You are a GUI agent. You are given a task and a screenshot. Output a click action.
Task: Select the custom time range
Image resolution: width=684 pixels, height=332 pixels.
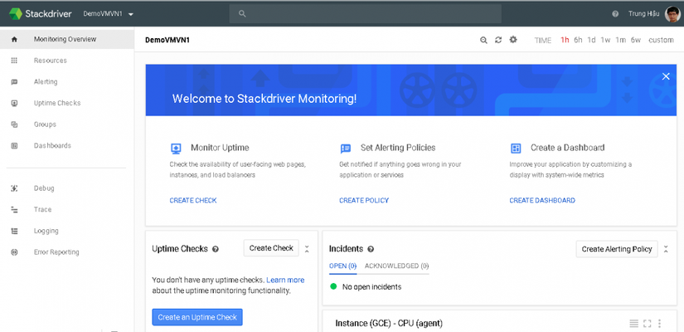tap(661, 40)
